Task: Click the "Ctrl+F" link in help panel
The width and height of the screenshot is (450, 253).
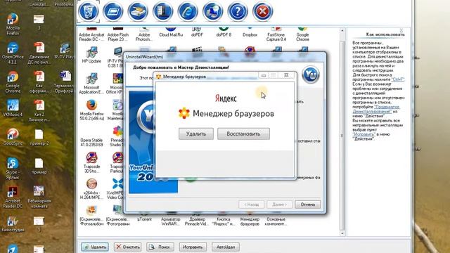Action: click(x=398, y=79)
